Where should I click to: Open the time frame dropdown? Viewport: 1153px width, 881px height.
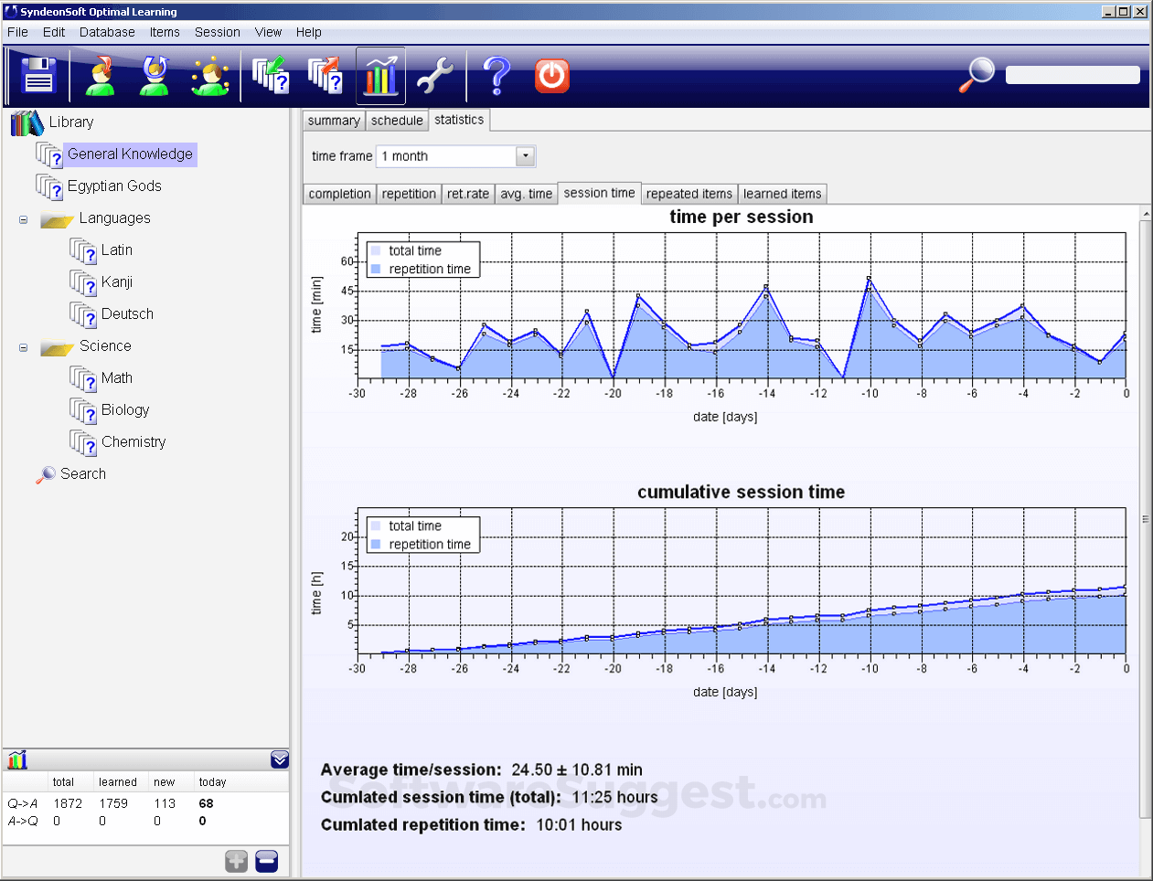(x=525, y=156)
